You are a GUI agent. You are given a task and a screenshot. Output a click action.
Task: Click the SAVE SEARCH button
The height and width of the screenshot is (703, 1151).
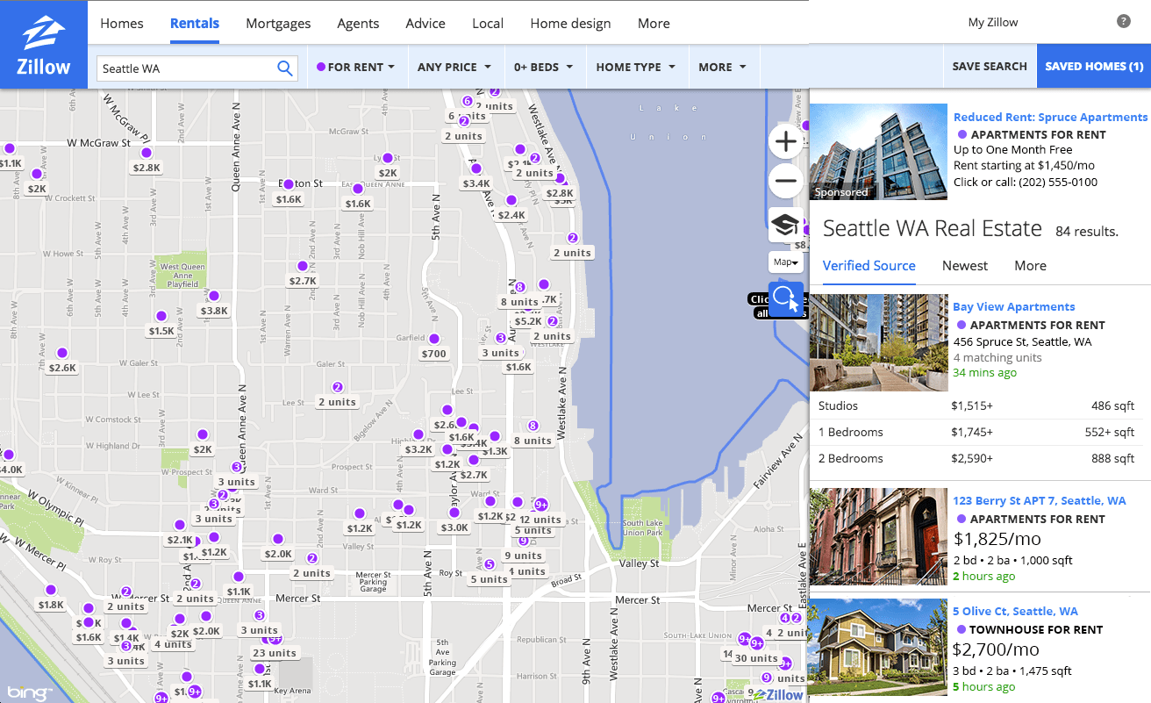coord(990,65)
